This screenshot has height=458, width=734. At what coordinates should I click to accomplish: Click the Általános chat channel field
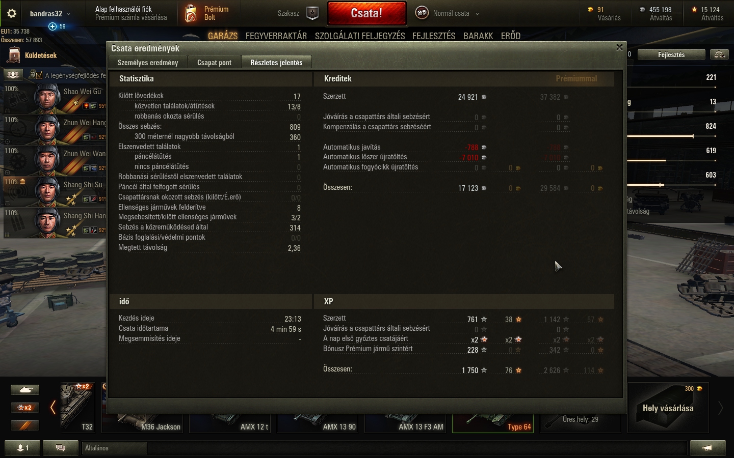pos(114,448)
